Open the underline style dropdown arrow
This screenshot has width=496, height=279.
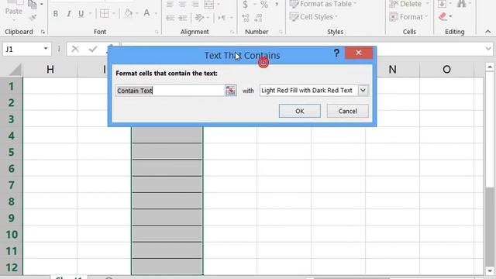(x=90, y=14)
